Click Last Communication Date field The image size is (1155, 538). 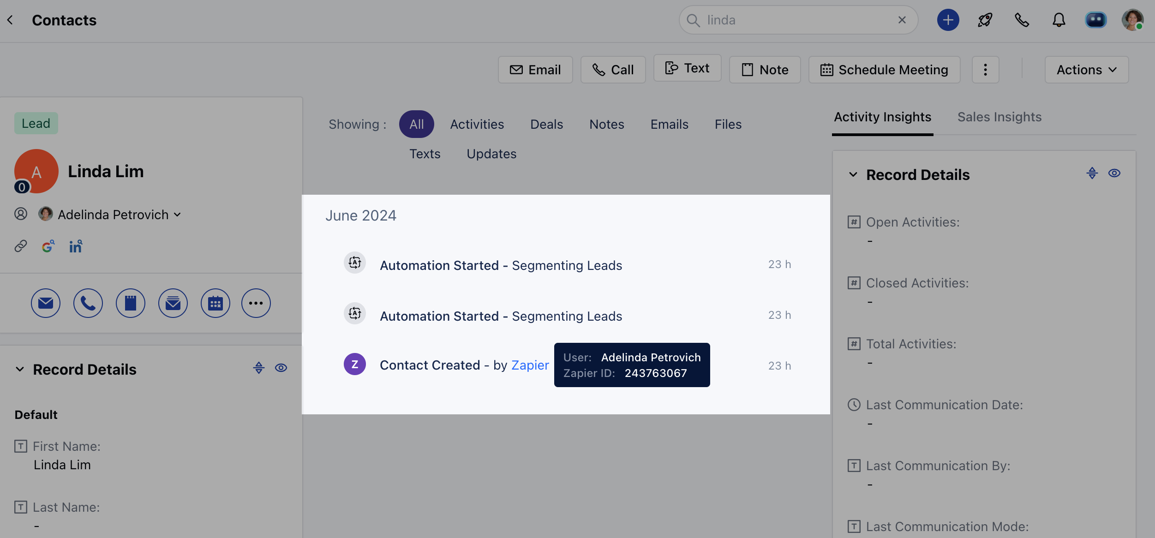pos(944,405)
